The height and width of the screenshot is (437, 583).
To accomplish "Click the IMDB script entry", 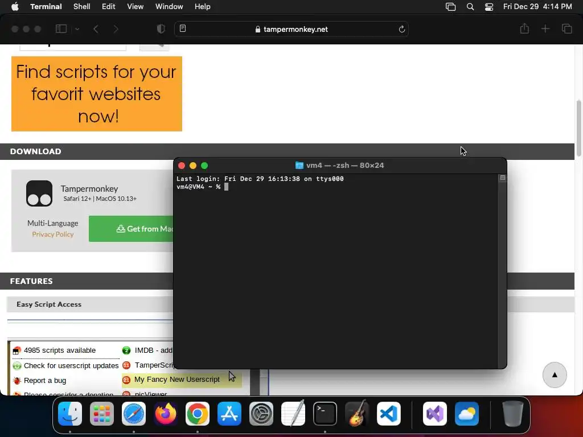I will point(147,350).
